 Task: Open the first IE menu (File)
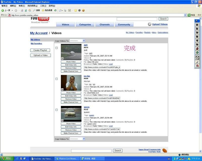4,6
